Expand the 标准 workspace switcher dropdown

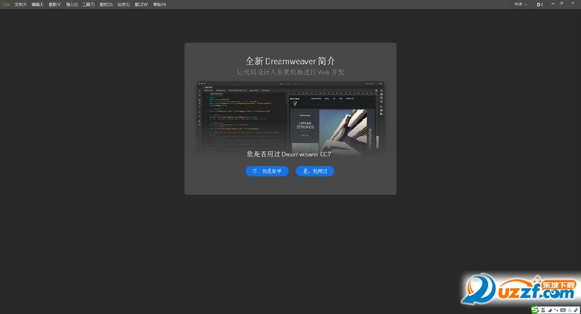pyautogui.click(x=520, y=4)
